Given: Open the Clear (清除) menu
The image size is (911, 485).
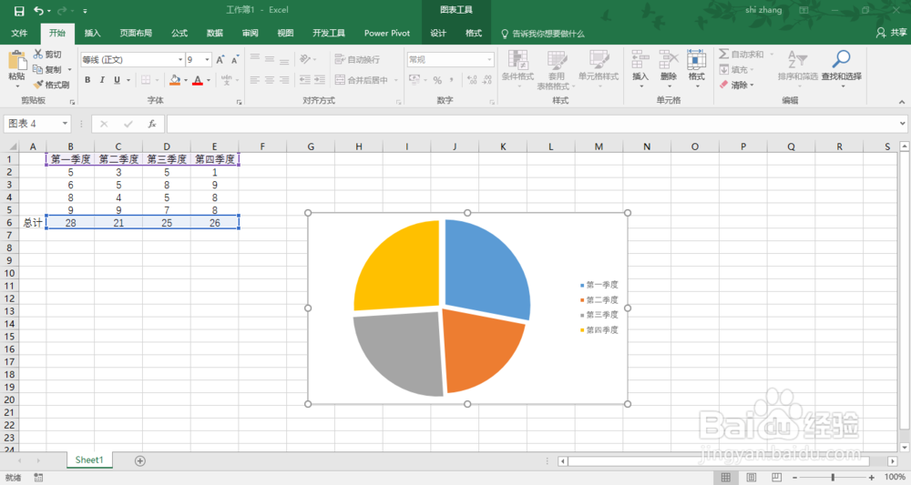Looking at the screenshot, I should pyautogui.click(x=735, y=85).
